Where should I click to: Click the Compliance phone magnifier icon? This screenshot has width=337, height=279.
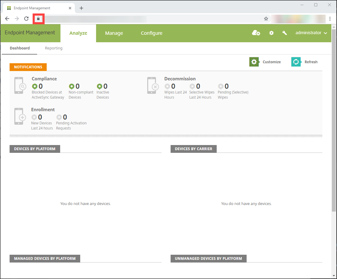click(x=20, y=85)
